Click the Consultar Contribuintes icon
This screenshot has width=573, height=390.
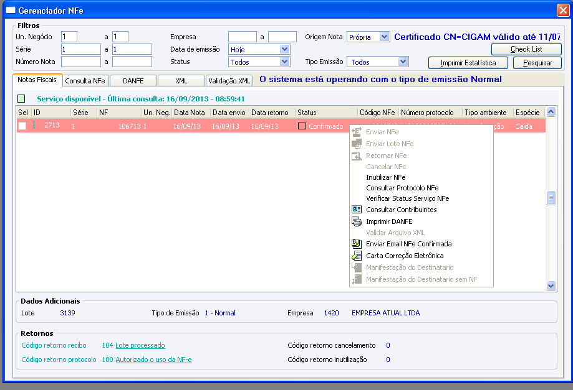coord(356,210)
